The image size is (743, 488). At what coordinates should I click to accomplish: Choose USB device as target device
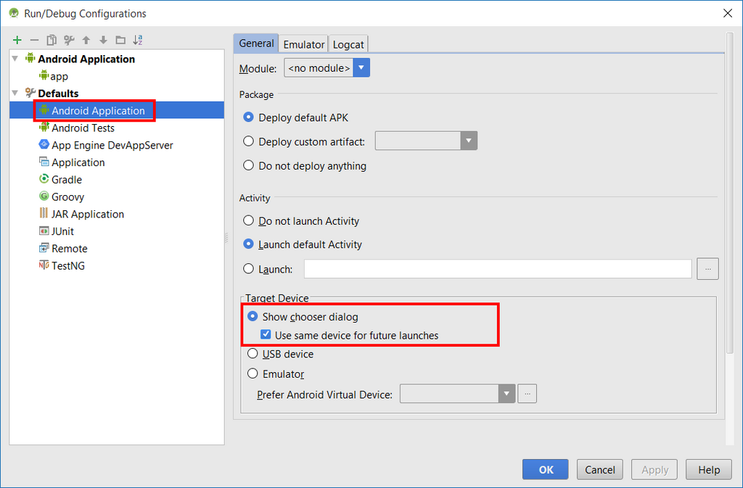[x=281, y=354]
